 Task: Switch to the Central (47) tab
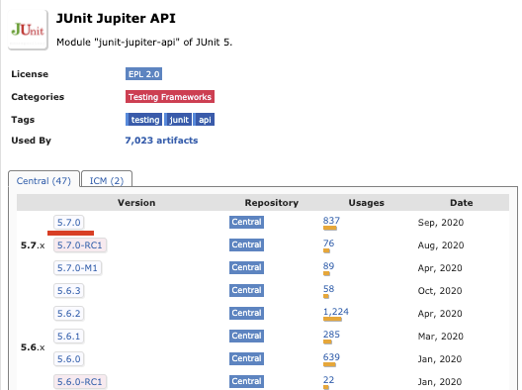pos(43,181)
